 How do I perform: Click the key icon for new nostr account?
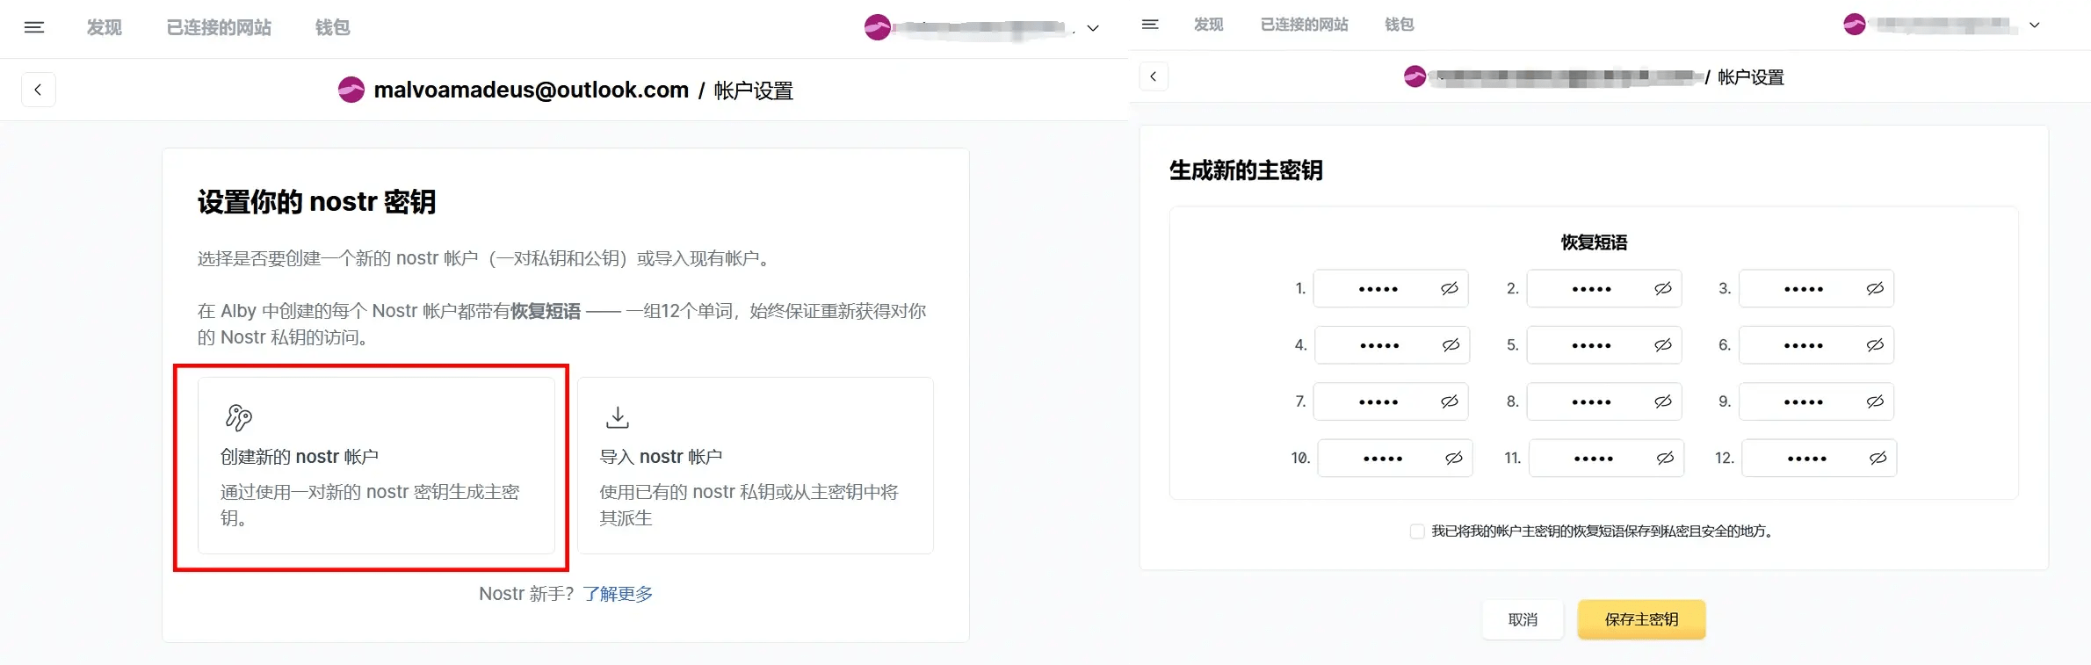[239, 417]
